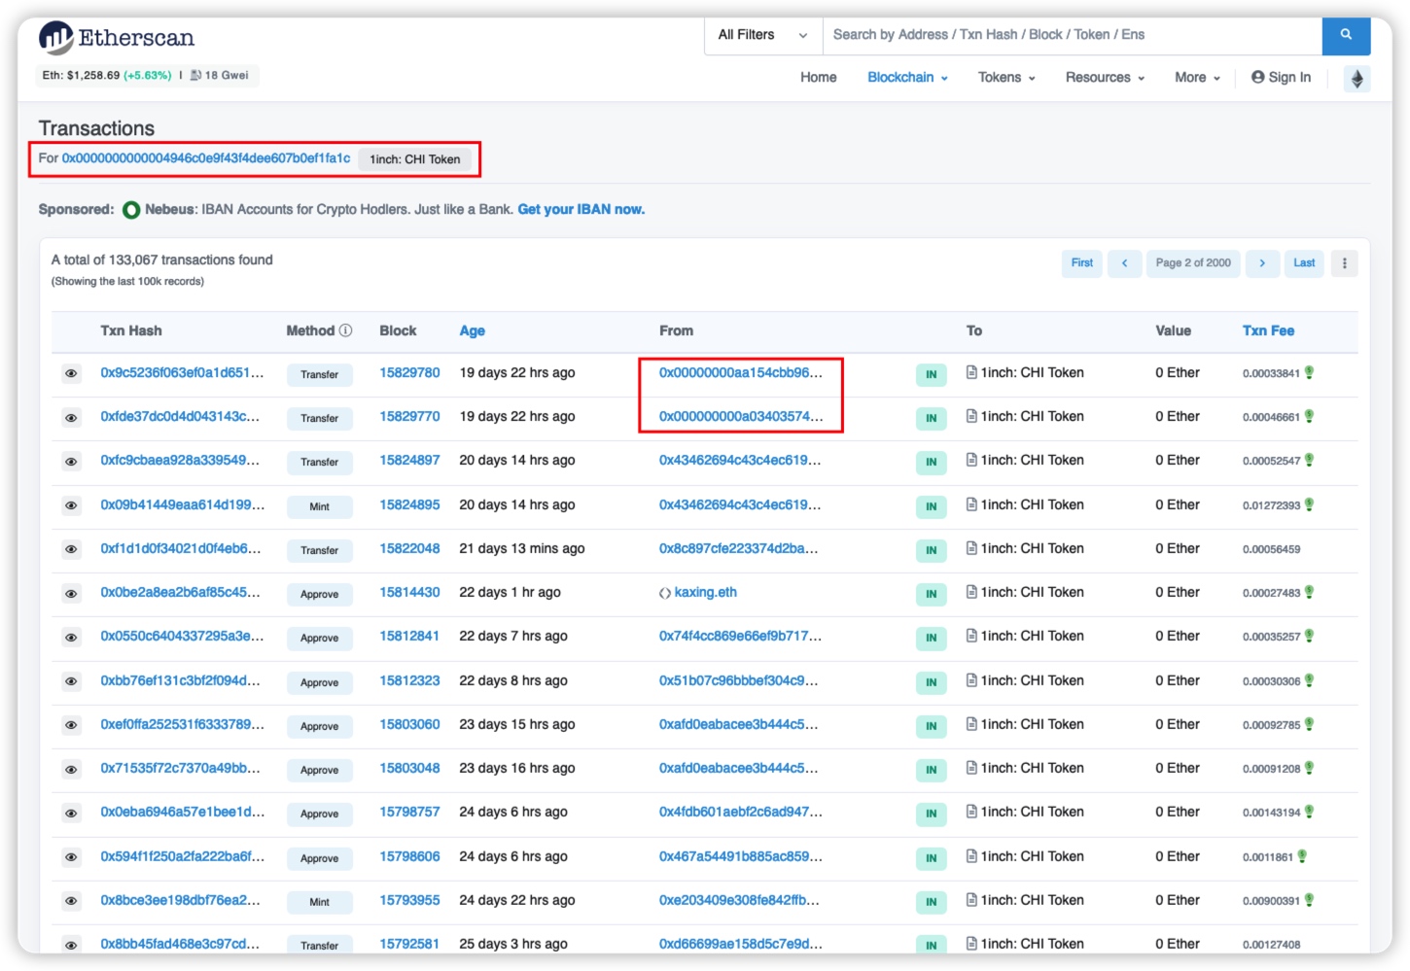Screen dimensions: 1410x971
Task: Go to previous page with left chevron
Action: [1124, 262]
